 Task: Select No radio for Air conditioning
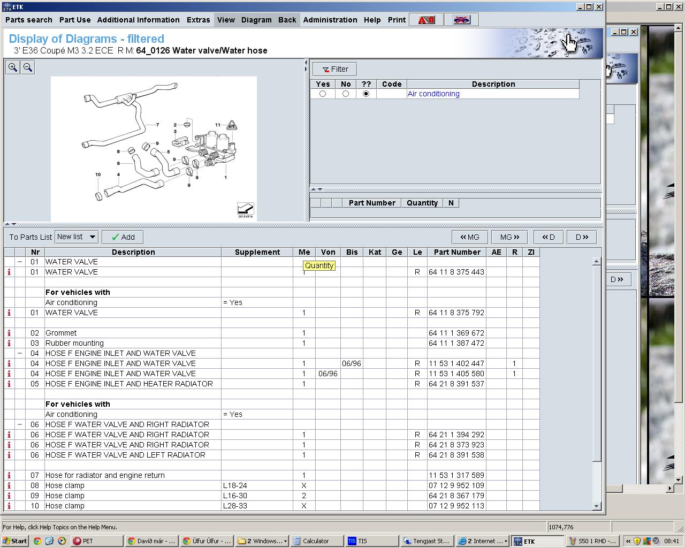(x=346, y=94)
